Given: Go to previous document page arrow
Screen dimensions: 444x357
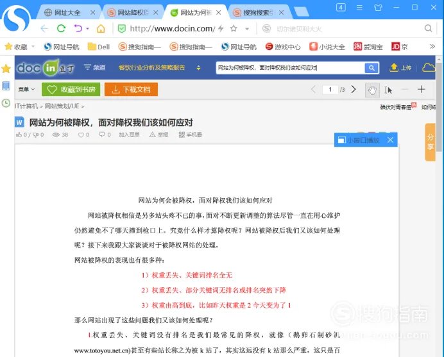Looking at the screenshot, I should [313, 89].
